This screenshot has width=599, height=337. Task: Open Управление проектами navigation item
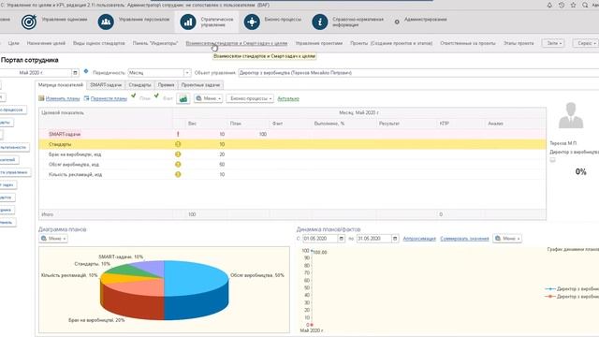click(319, 43)
